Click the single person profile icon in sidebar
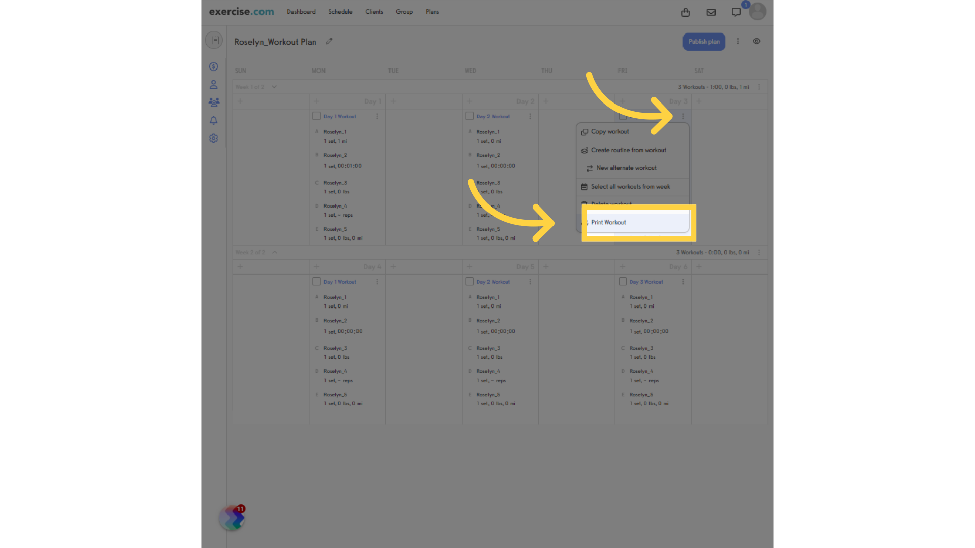 click(214, 84)
